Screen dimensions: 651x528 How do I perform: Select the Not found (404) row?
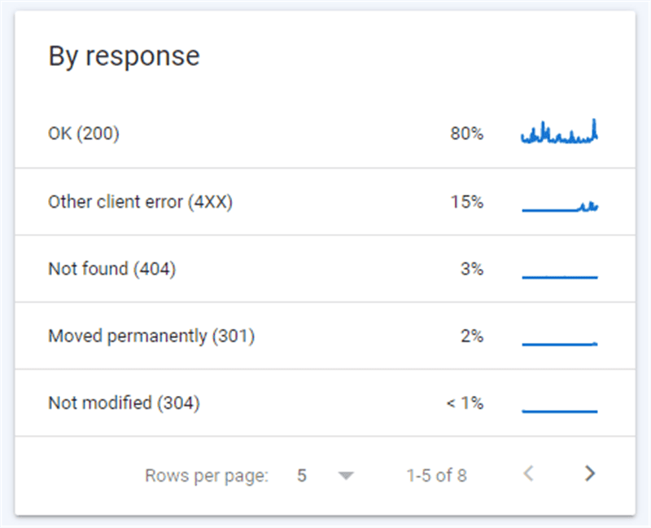point(111,269)
